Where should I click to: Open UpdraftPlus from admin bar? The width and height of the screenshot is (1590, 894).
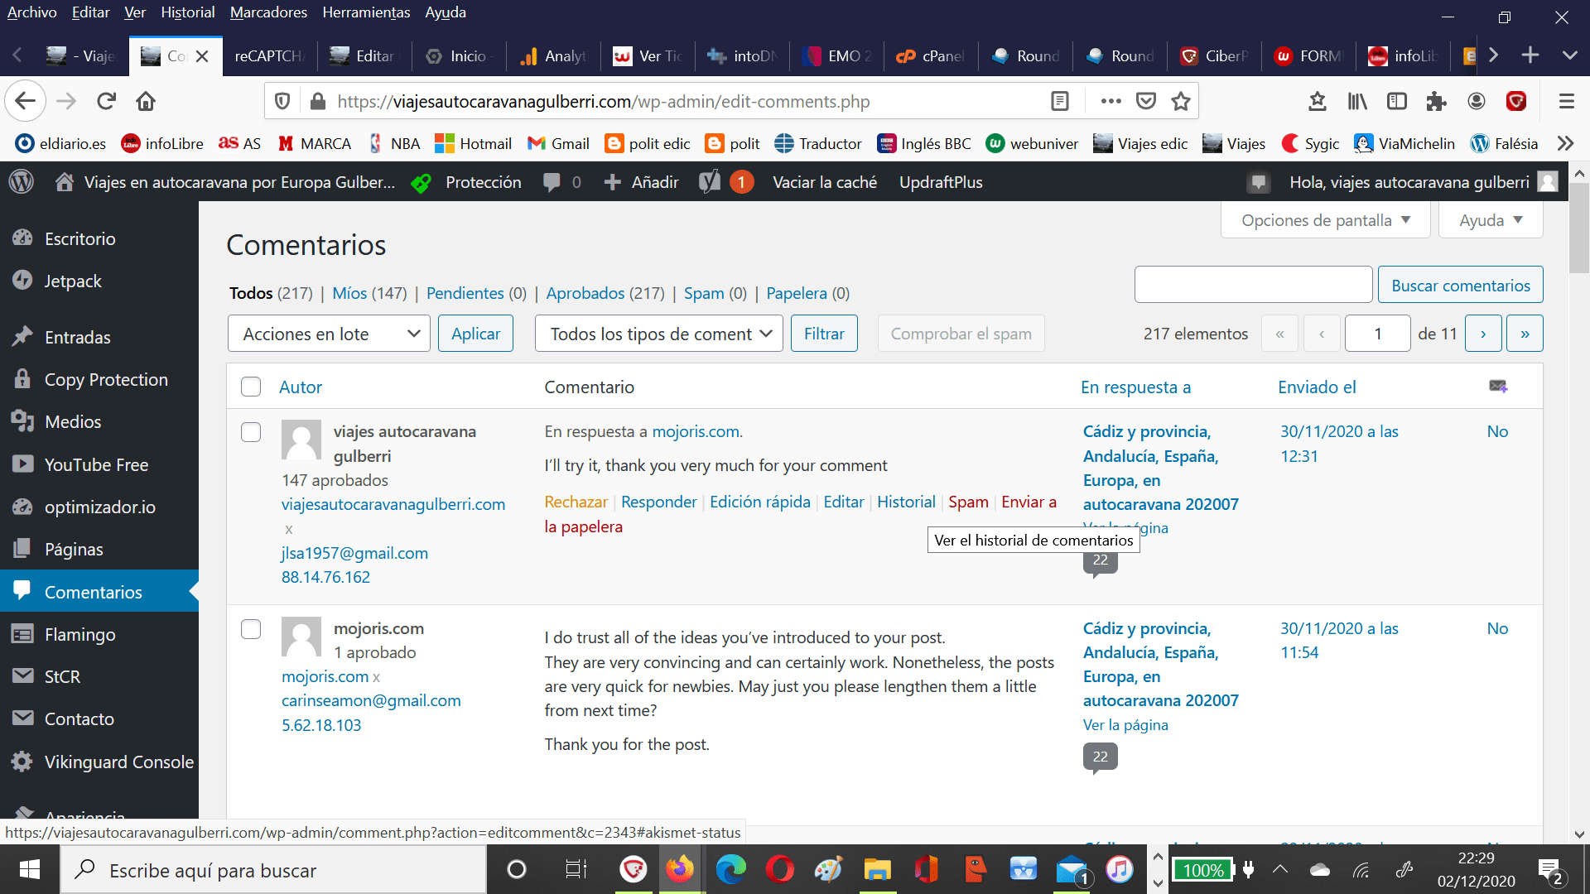pyautogui.click(x=941, y=182)
